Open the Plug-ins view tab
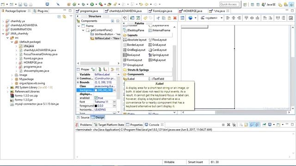This screenshot has height=166, width=296. [x=41, y=11]
